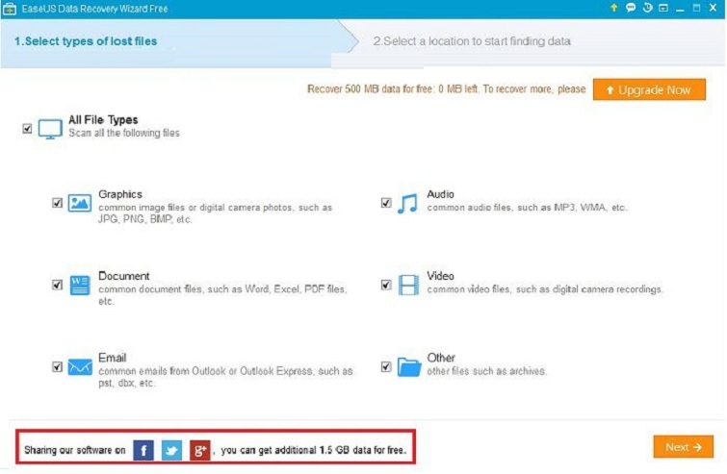Click the history clock icon in title bar

coord(647,8)
